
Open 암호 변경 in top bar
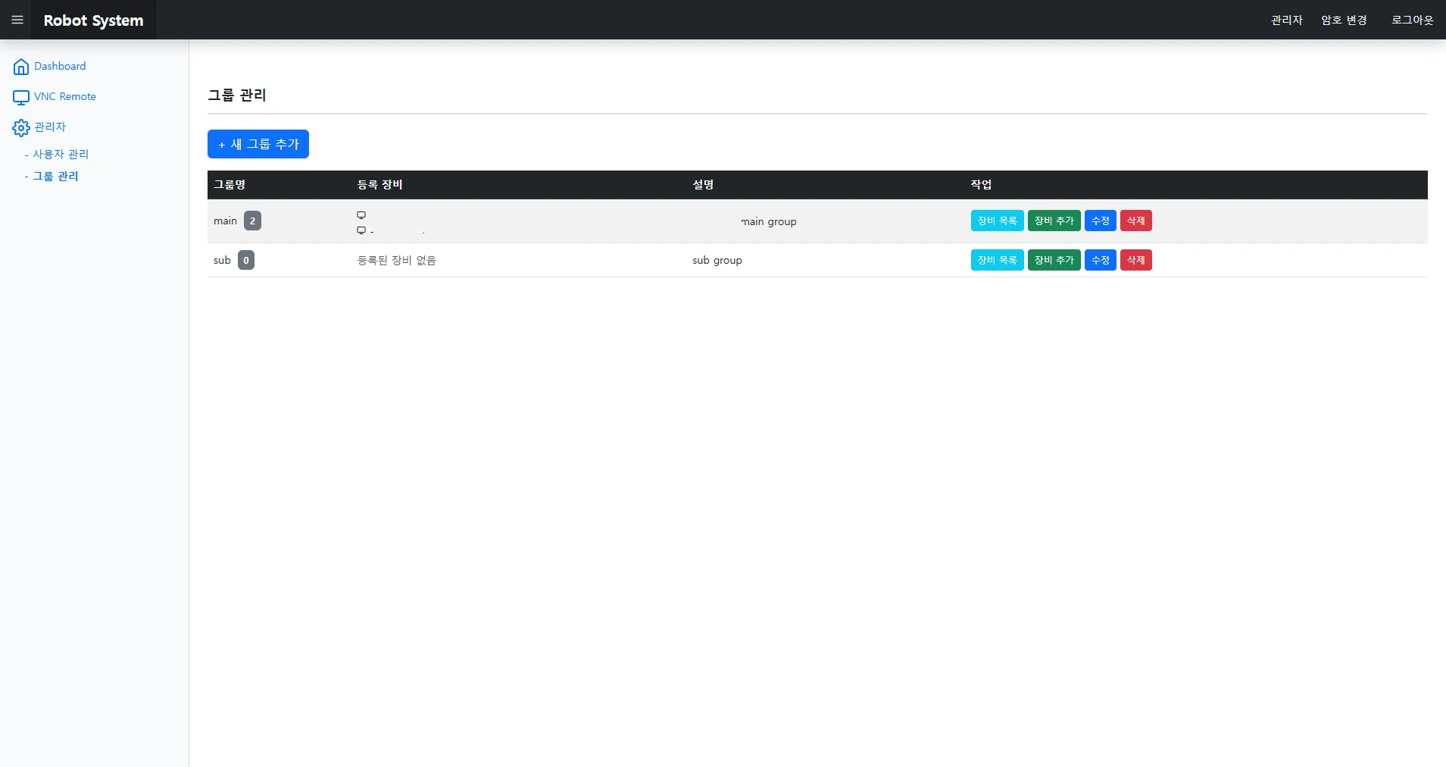(x=1344, y=20)
